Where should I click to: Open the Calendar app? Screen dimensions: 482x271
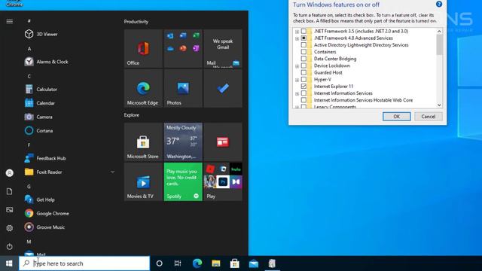(40, 103)
